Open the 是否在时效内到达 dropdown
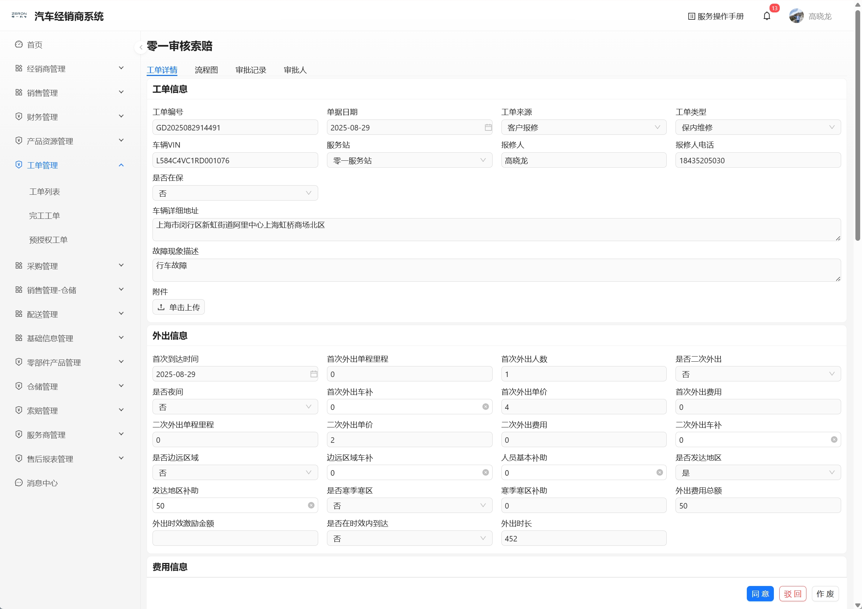The width and height of the screenshot is (862, 609). pyautogui.click(x=409, y=538)
